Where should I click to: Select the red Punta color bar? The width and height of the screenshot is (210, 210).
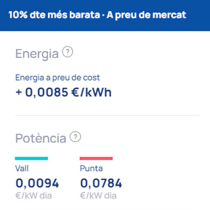(96, 158)
